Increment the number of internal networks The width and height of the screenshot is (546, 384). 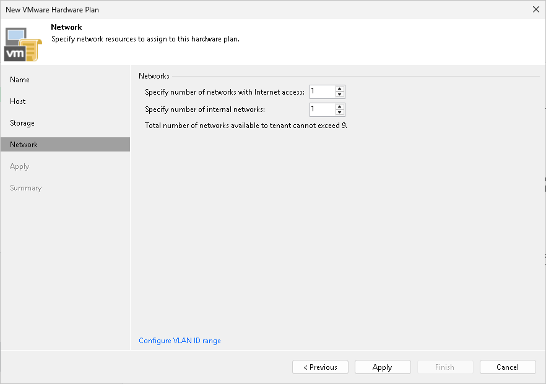pyautogui.click(x=339, y=107)
